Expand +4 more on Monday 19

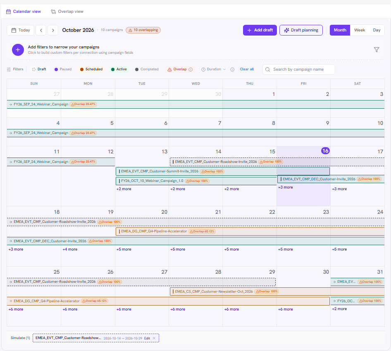[70, 249]
